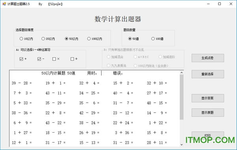
Task: Click the problem '15 + 2 ='
Action: coord(123,83)
